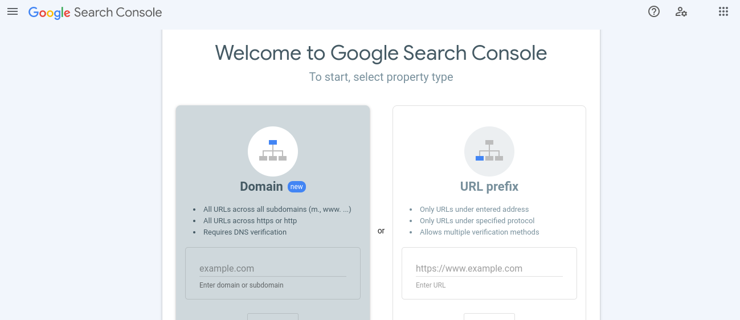Focus the example.com domain input field
The width and height of the screenshot is (740, 320).
tap(272, 269)
